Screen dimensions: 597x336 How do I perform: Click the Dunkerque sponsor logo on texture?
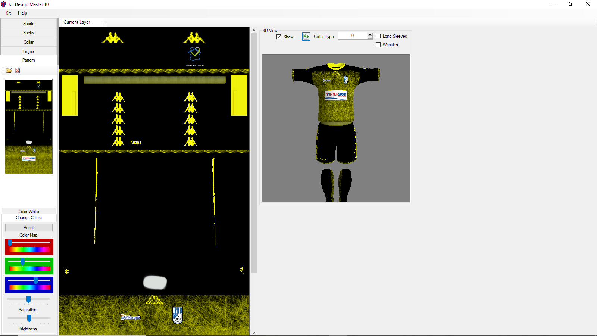pos(130,317)
